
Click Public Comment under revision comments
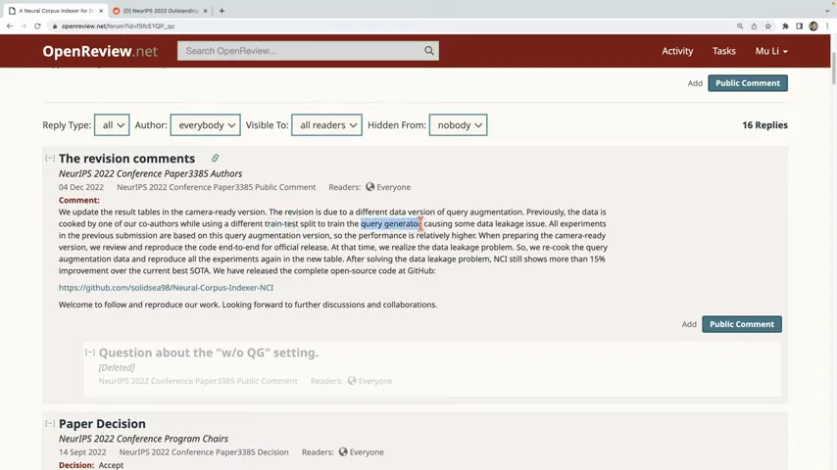point(742,324)
